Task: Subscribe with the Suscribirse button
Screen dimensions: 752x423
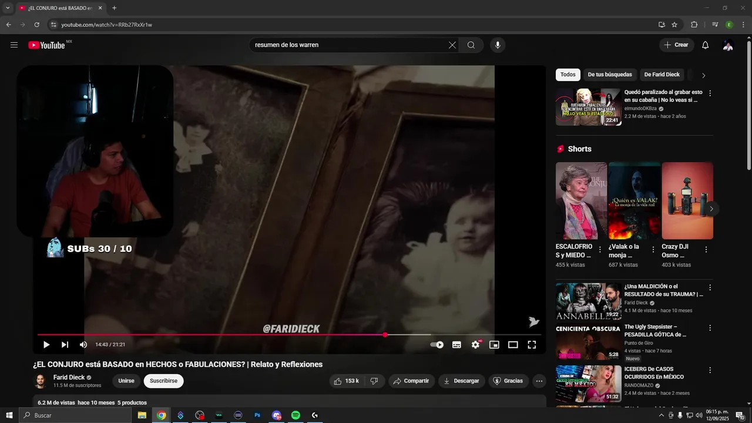Action: 163,381
